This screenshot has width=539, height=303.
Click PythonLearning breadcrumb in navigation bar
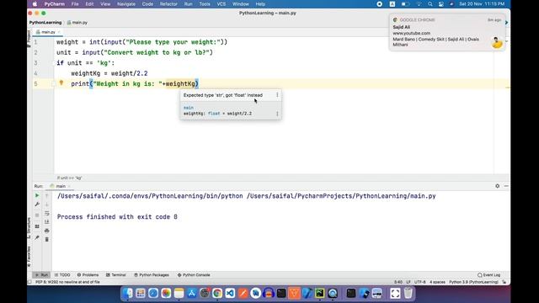point(45,23)
